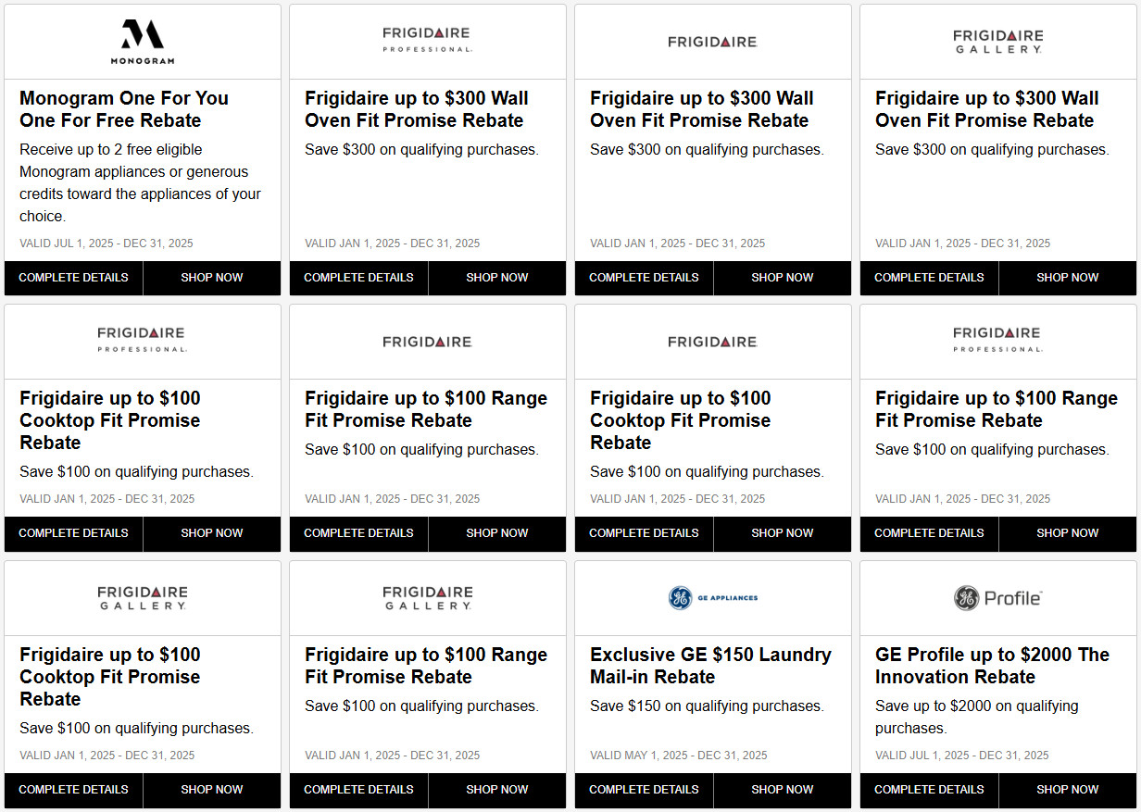This screenshot has width=1141, height=812.
Task: Complete Details for Frigidaire Professional Wall Oven rebate
Action: click(359, 278)
